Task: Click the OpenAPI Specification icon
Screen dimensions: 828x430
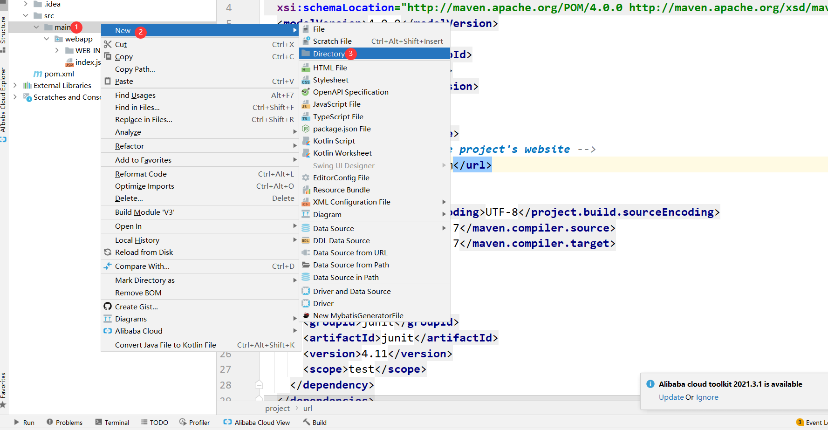Action: coord(306,92)
